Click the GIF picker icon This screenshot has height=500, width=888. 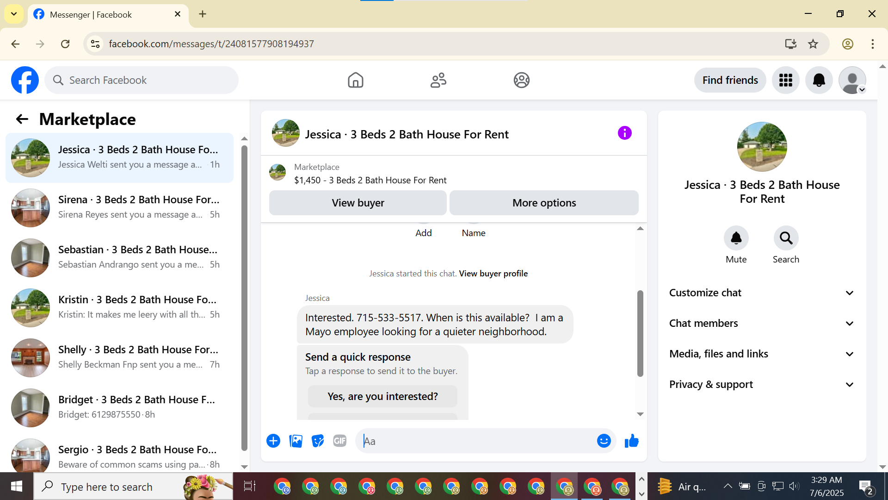tap(340, 441)
